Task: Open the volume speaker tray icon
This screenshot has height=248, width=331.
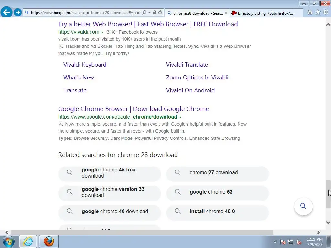Action: (298, 242)
